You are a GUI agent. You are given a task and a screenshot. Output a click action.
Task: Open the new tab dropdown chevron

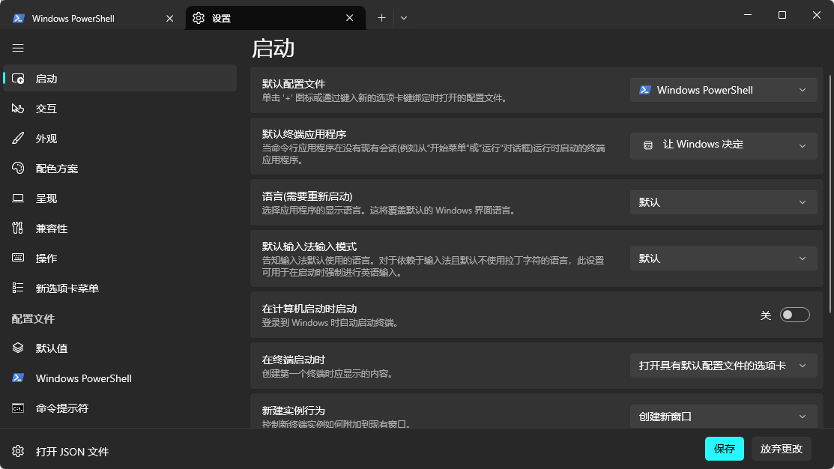tap(404, 16)
